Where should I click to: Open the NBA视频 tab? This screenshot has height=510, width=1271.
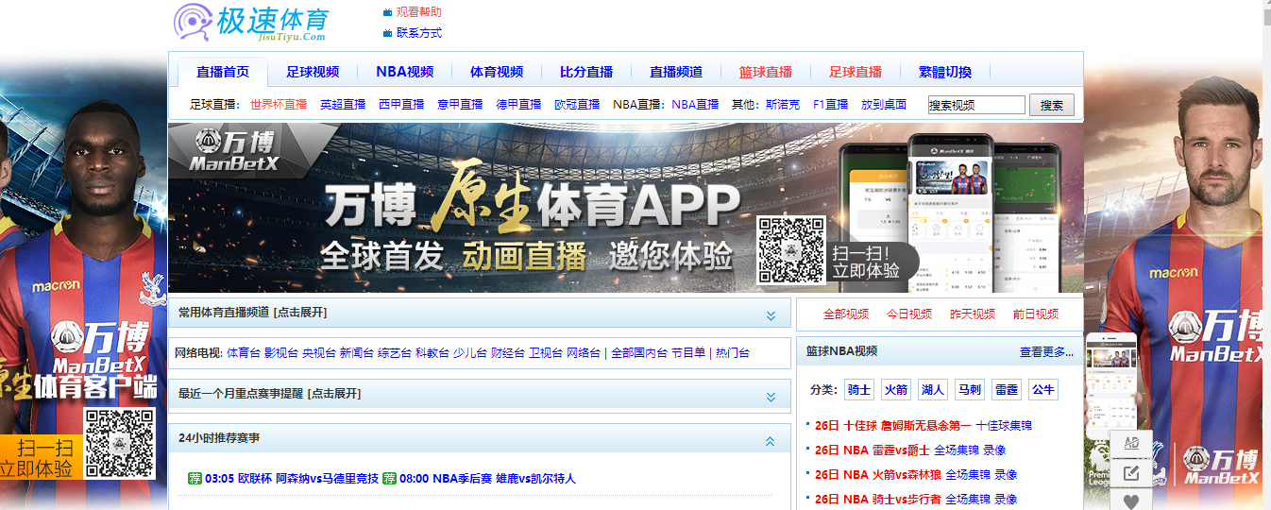(404, 72)
